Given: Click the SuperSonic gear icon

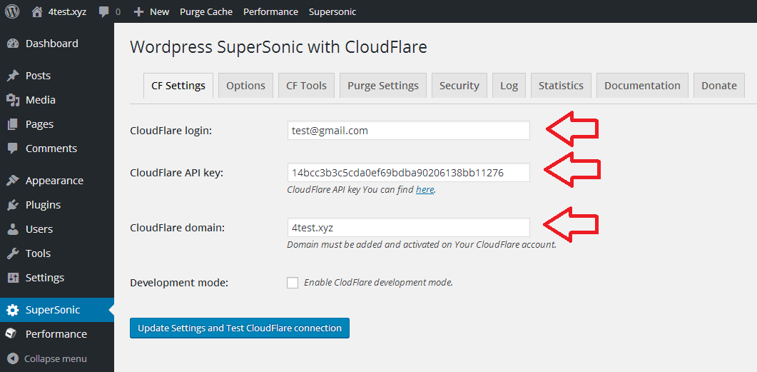Looking at the screenshot, I should (13, 310).
